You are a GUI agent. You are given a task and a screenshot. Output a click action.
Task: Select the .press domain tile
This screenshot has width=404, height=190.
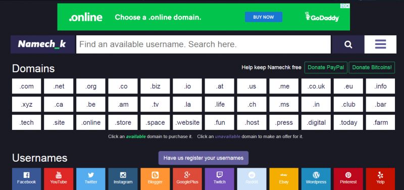284,122
